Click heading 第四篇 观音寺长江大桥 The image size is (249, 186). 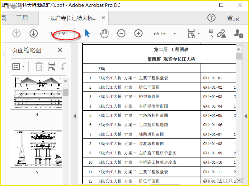point(171,59)
